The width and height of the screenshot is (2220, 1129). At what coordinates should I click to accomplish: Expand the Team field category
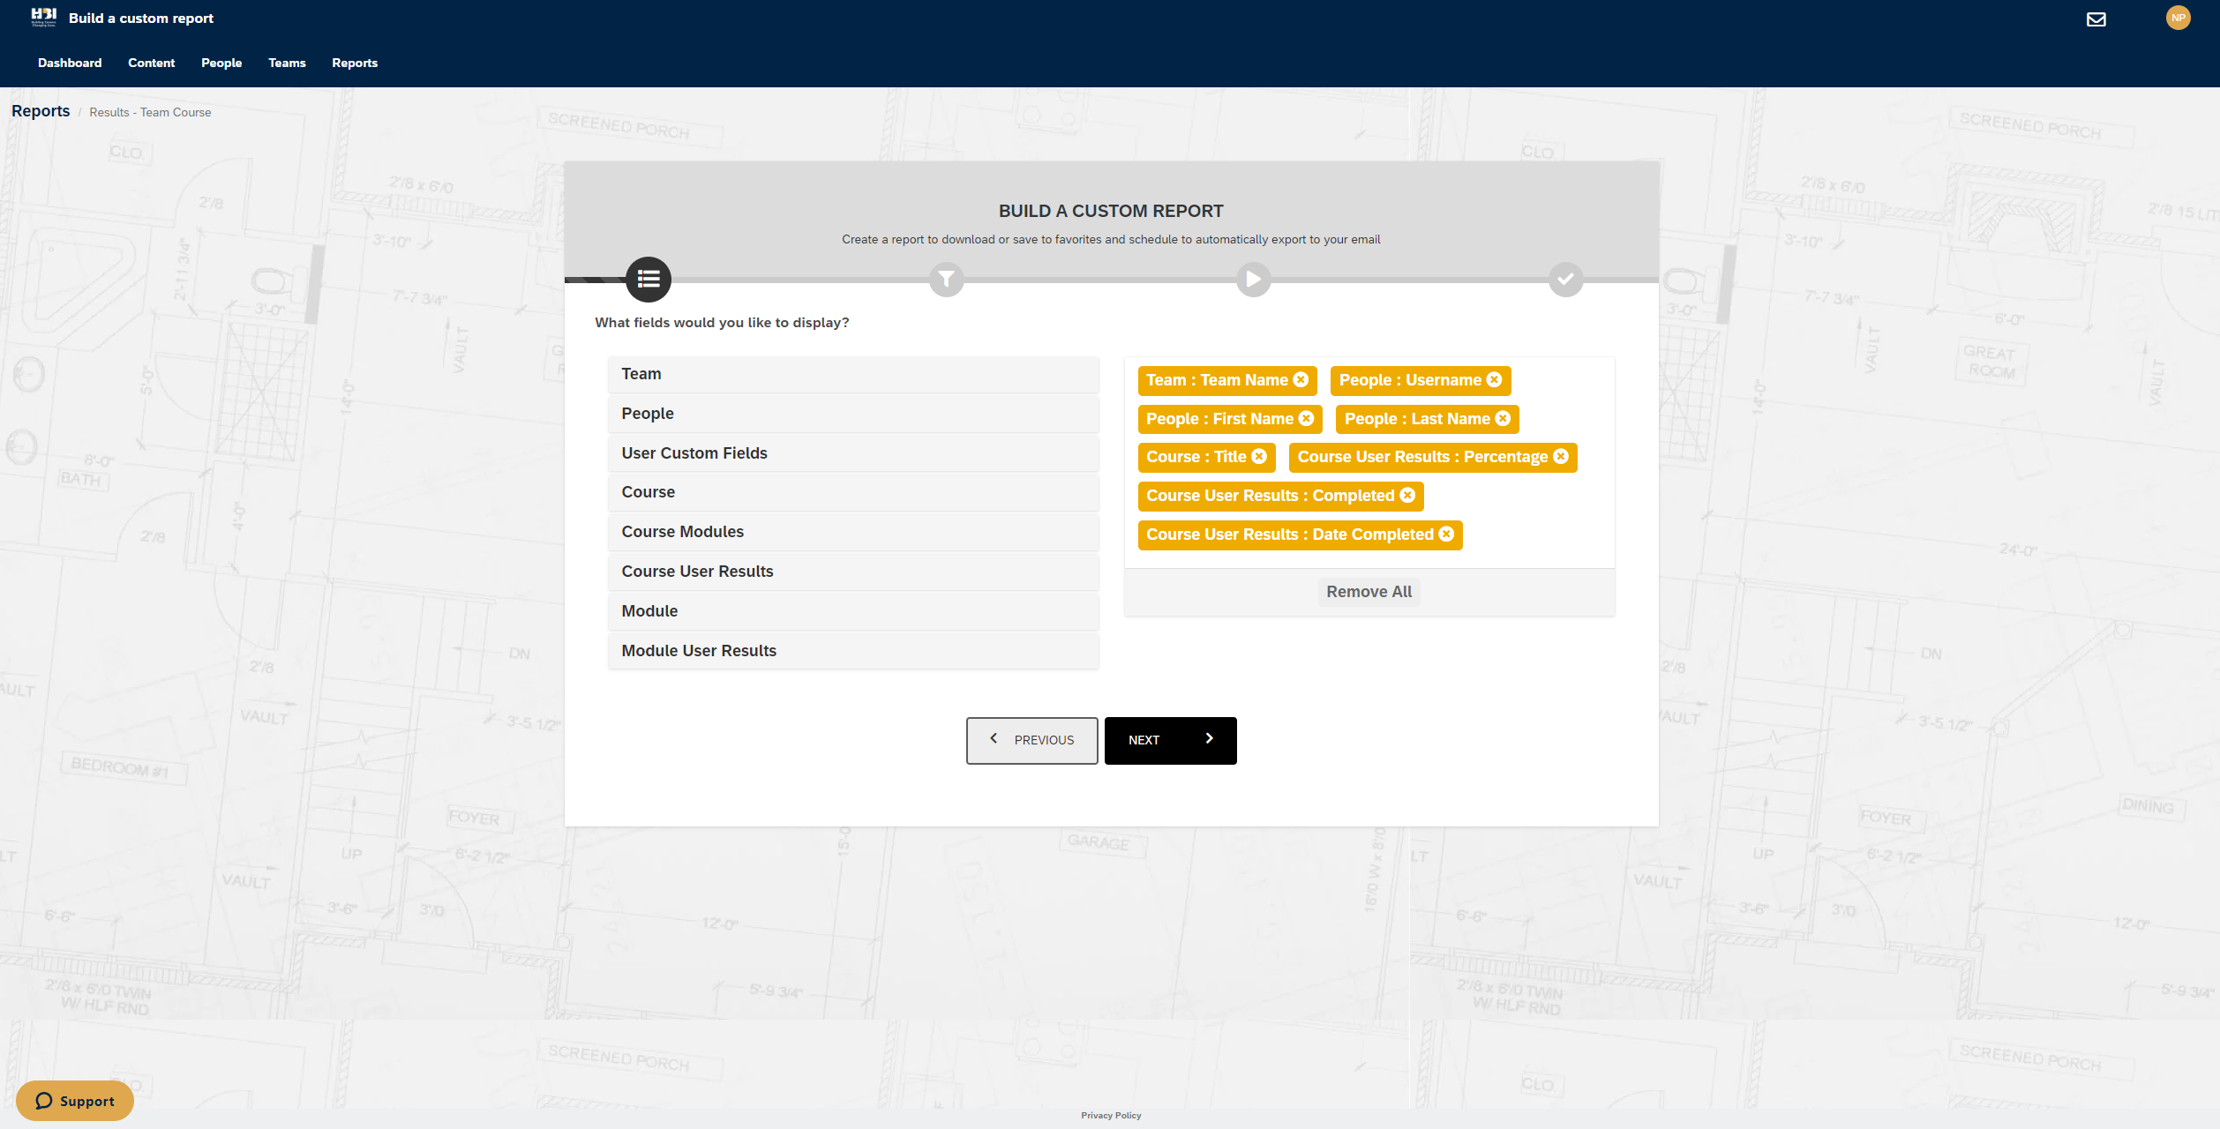point(852,374)
